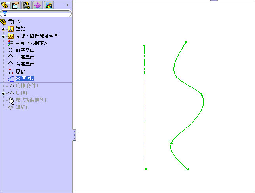The image size is (255, 193).
Task: Click the 零件3 part icon
Action: tap(4, 22)
